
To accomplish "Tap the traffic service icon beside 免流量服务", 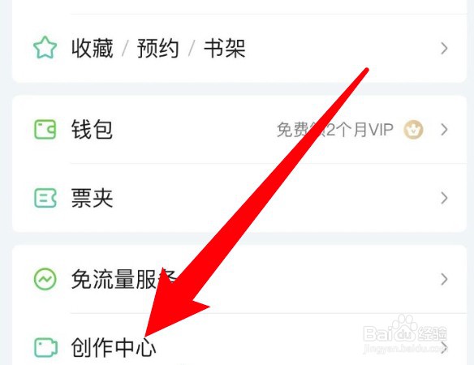I will click(45, 279).
